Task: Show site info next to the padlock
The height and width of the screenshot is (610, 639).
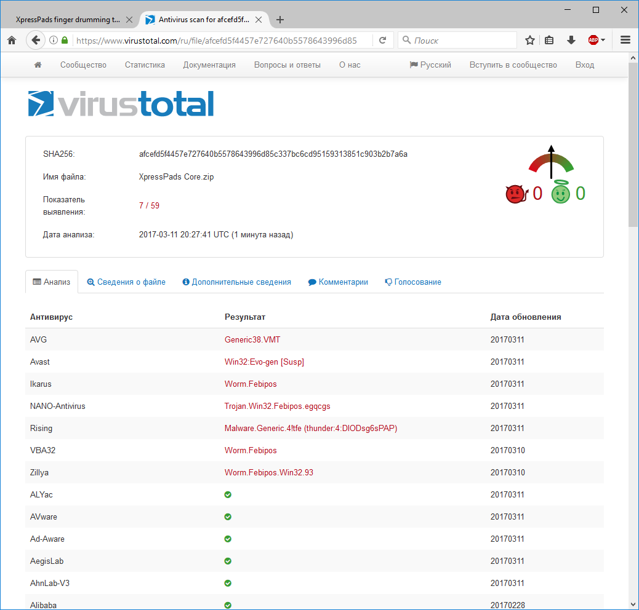Action: click(54, 41)
